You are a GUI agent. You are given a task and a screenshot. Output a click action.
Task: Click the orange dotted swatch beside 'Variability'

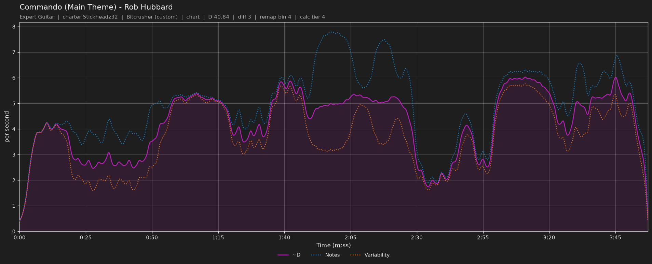[x=356, y=255]
